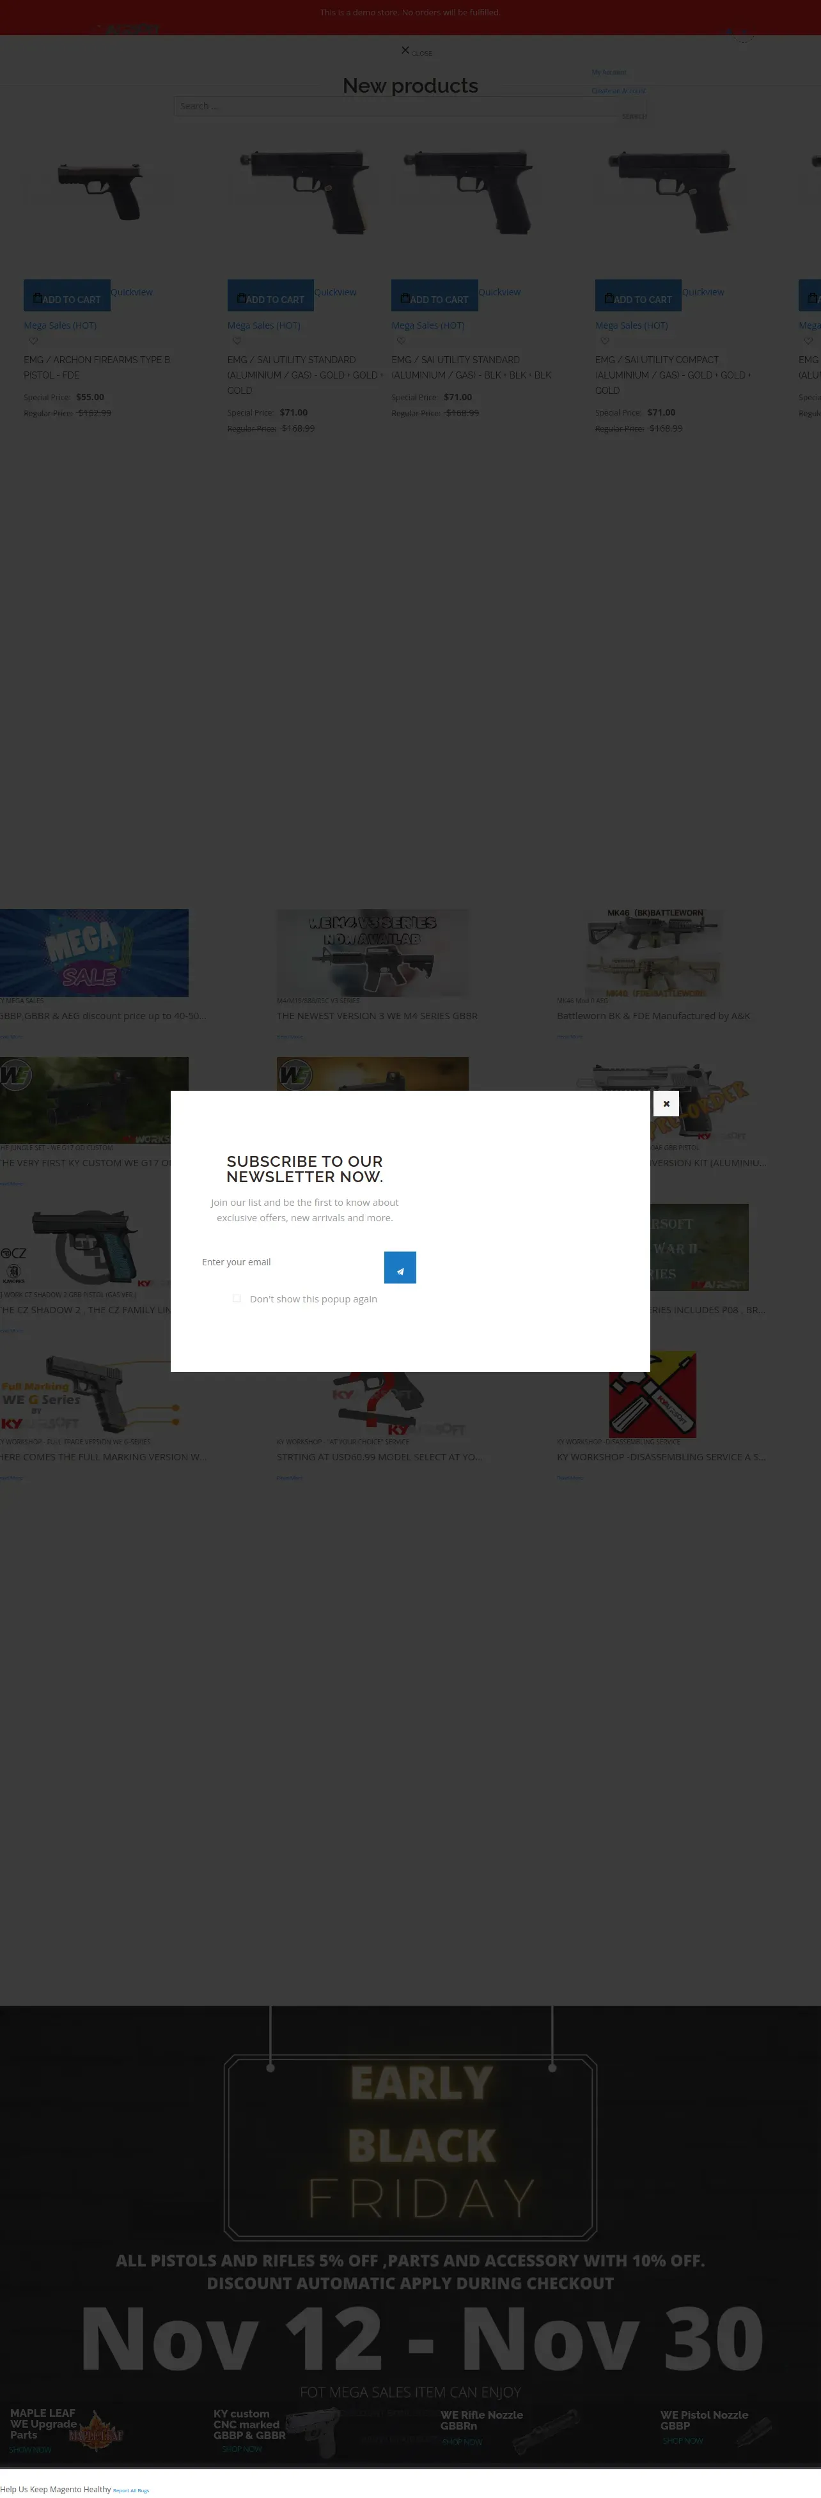Screen dimensions: 821x2498
Task: Shop now under Maple Leaf WE Upgrade Parts
Action: (30, 2449)
